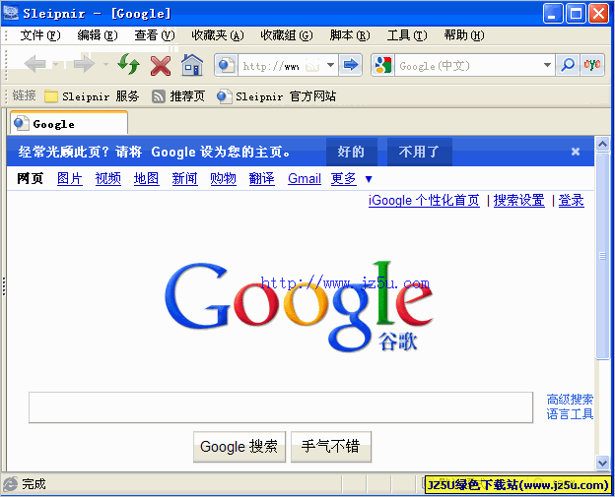Open the 地图 link
This screenshot has width=615, height=497.
pyautogui.click(x=146, y=178)
